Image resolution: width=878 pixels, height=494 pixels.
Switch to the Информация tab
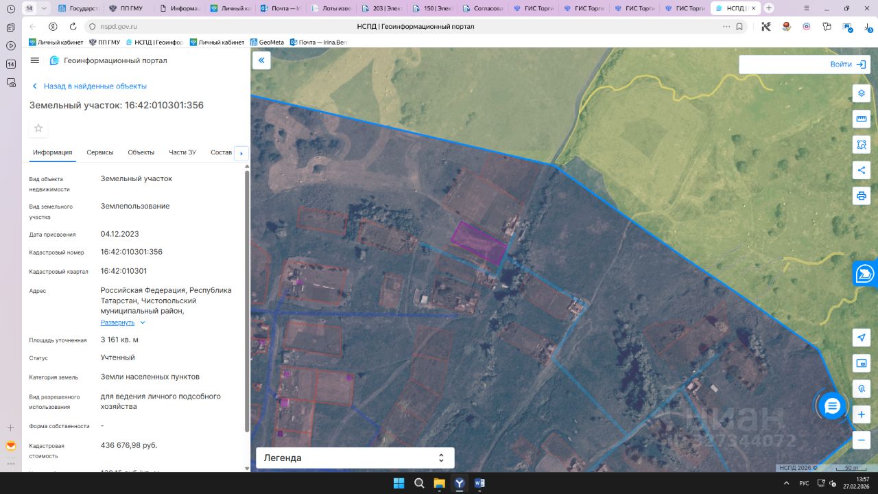(x=53, y=152)
